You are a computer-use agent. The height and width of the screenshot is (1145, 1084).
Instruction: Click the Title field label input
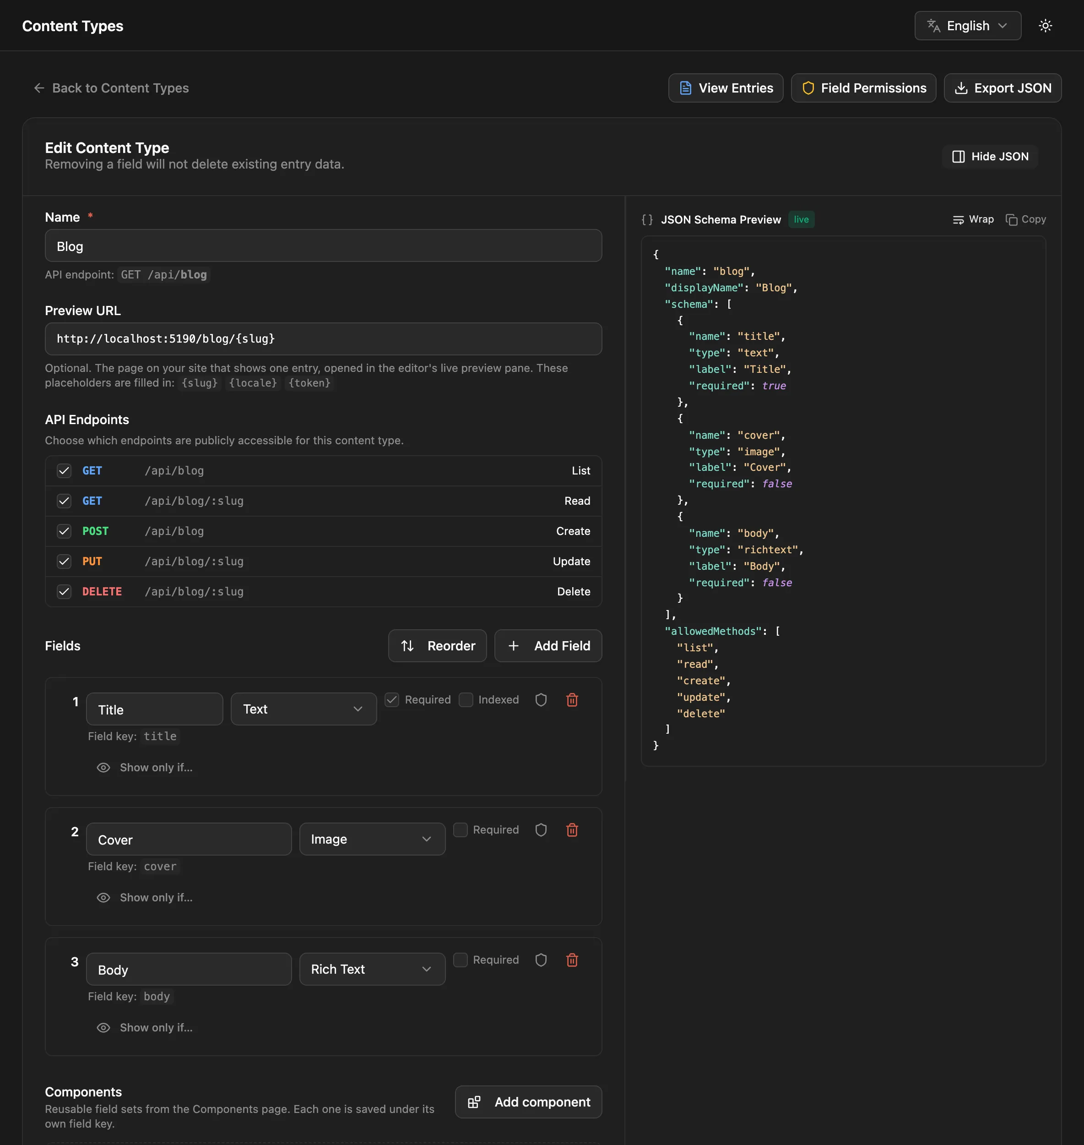[155, 709]
